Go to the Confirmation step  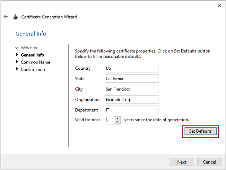[x=33, y=69]
